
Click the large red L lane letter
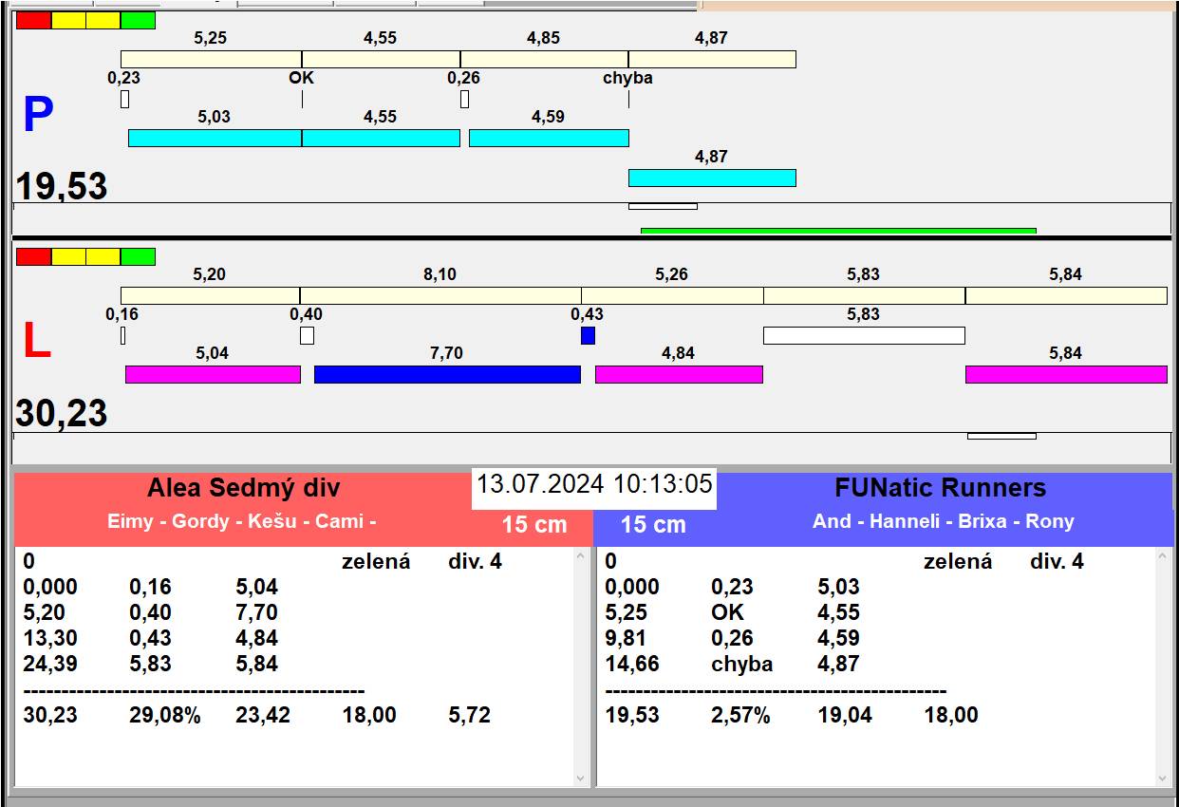pos(36,341)
